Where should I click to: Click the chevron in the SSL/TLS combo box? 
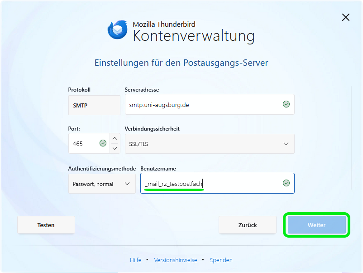[286, 144]
